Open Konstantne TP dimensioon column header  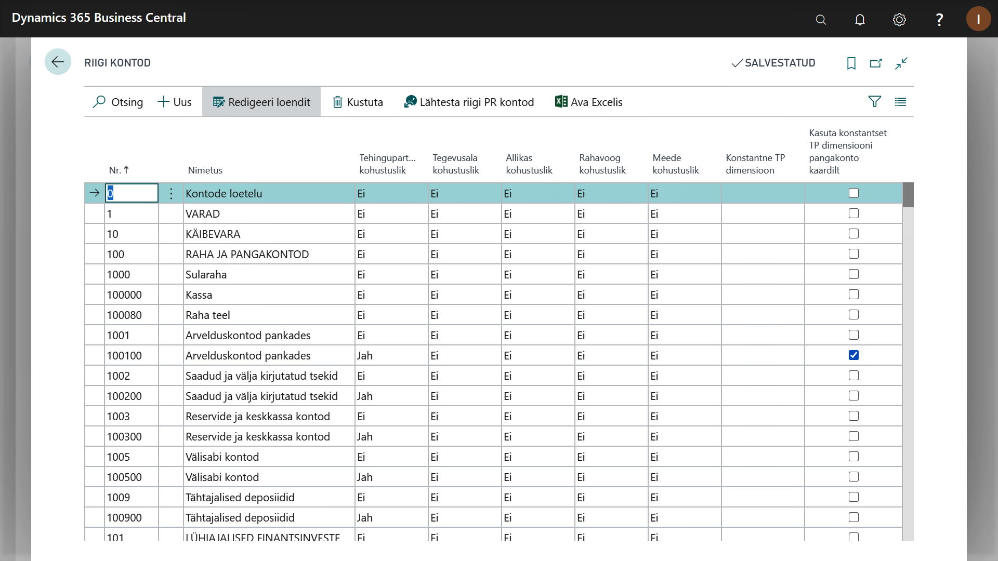click(x=755, y=164)
